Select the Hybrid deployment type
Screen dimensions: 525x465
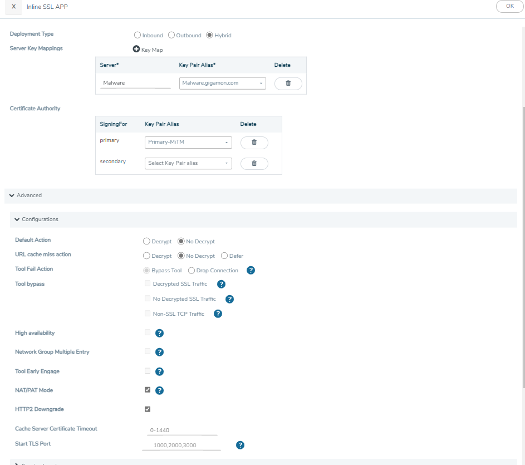[x=209, y=35]
